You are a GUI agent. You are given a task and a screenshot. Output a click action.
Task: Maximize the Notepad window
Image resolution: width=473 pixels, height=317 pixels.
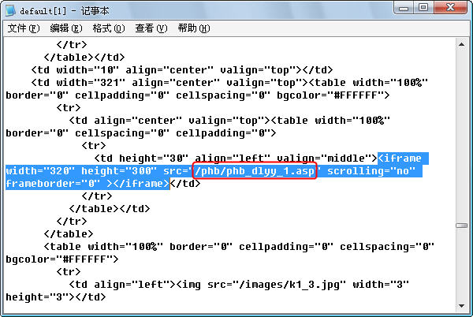[x=423, y=7]
